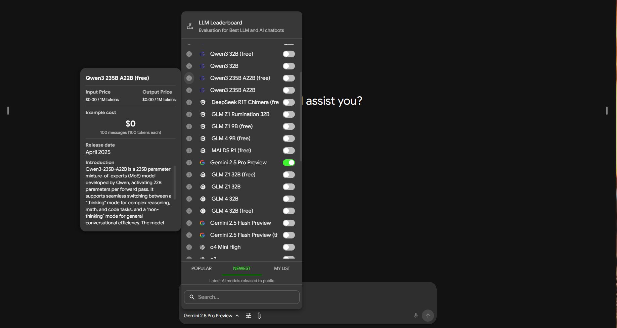This screenshot has height=328, width=617.
Task: Collapse the Gemini 2.5 Pro Preview model selector
Action: [x=211, y=316]
